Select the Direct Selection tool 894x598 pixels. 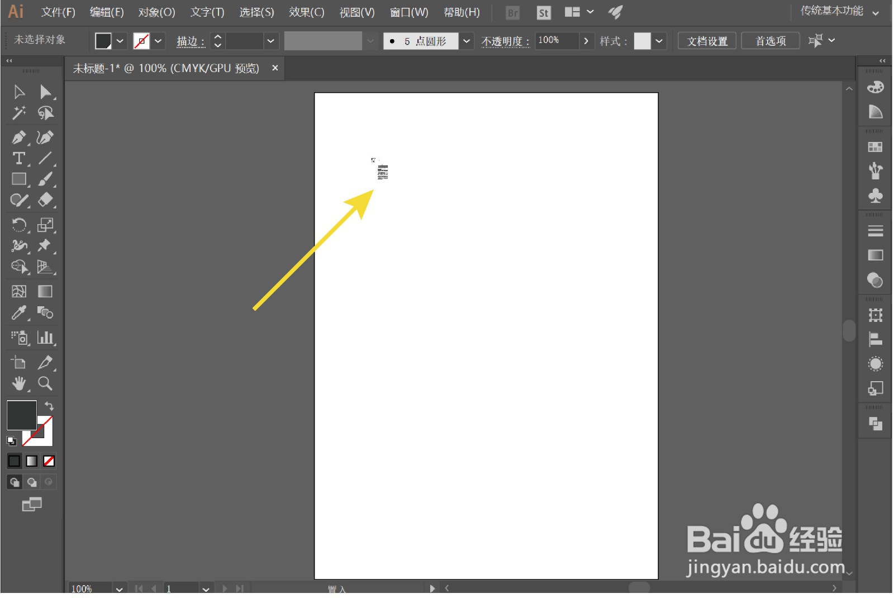[45, 92]
